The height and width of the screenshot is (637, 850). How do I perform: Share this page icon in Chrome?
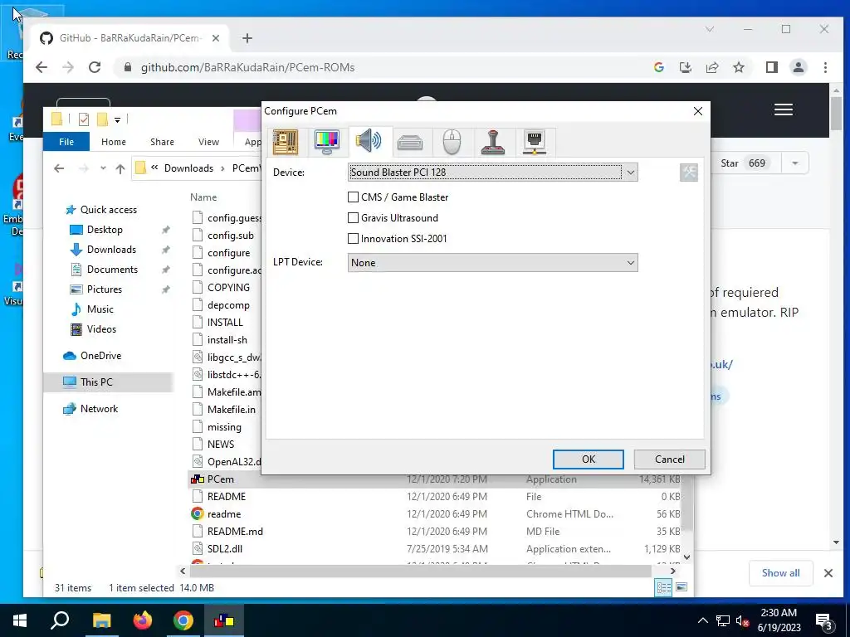point(712,67)
